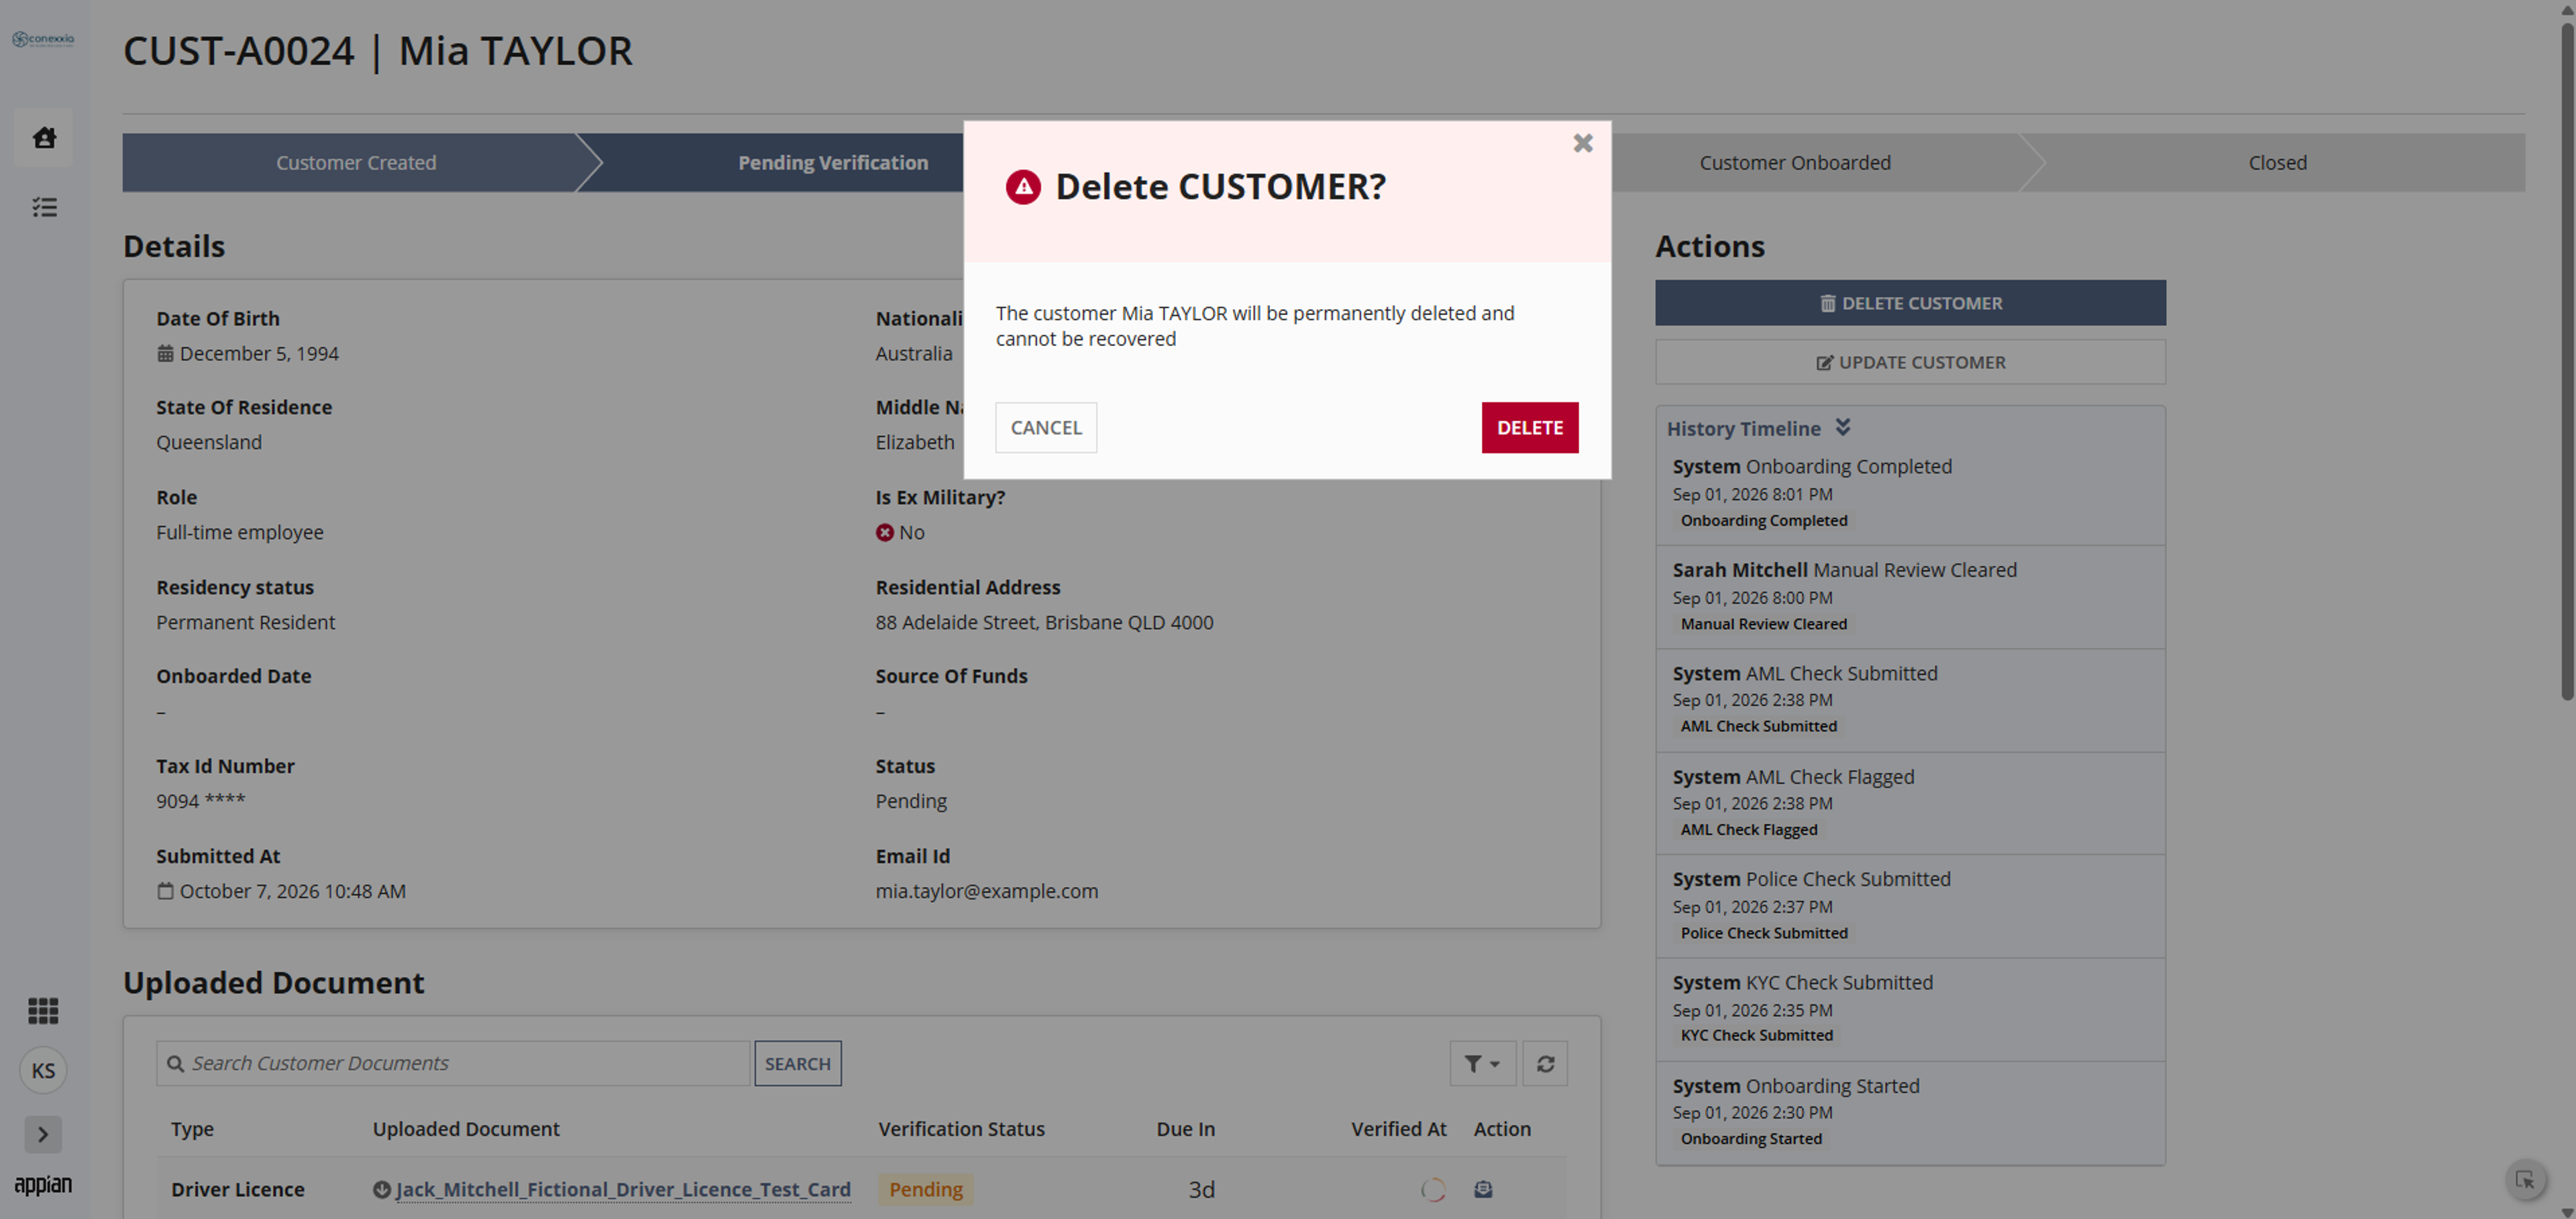Select the Customer Created stage
This screenshot has width=2576, height=1219.
(x=356, y=163)
